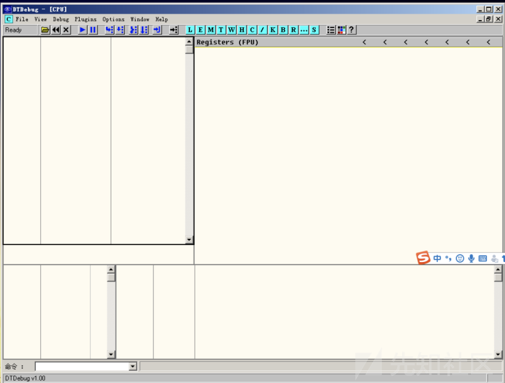Restore the CPU child window size
Image resolution: width=505 pixels, height=383 pixels.
point(489,19)
